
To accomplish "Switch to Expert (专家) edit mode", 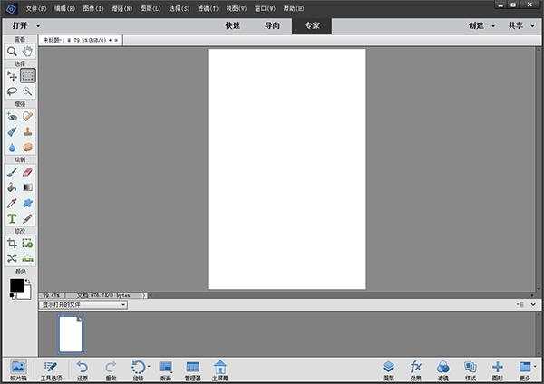I will 312,25.
